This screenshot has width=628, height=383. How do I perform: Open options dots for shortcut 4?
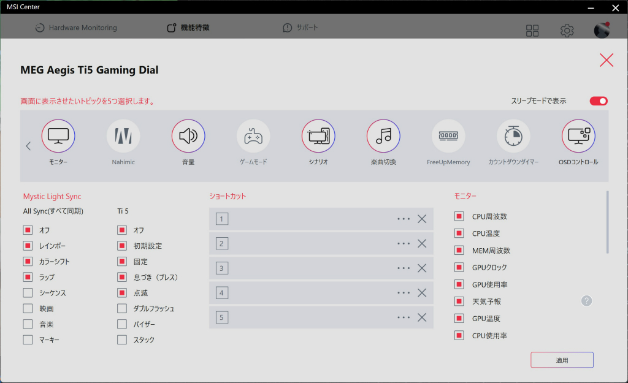[x=404, y=293]
